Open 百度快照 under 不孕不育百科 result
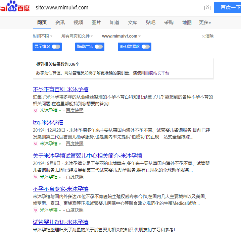This screenshot has width=241, height=234. pyautogui.click(x=75, y=110)
